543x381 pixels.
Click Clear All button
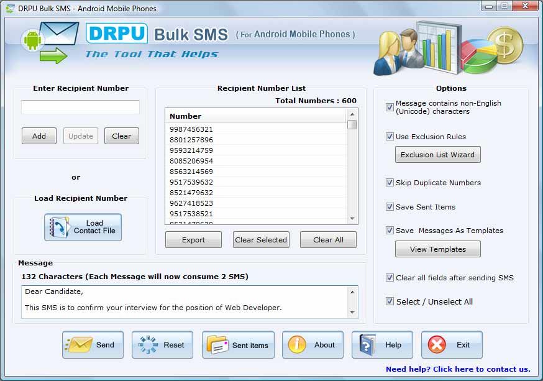click(328, 240)
